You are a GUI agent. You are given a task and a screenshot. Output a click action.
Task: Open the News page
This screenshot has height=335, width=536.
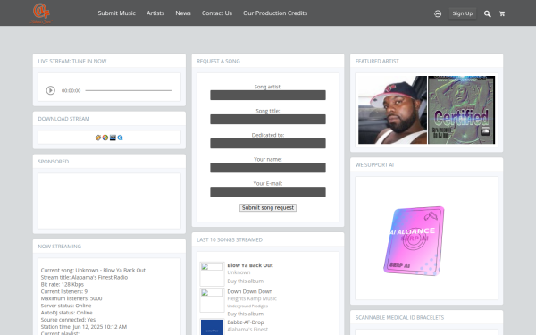click(x=183, y=13)
